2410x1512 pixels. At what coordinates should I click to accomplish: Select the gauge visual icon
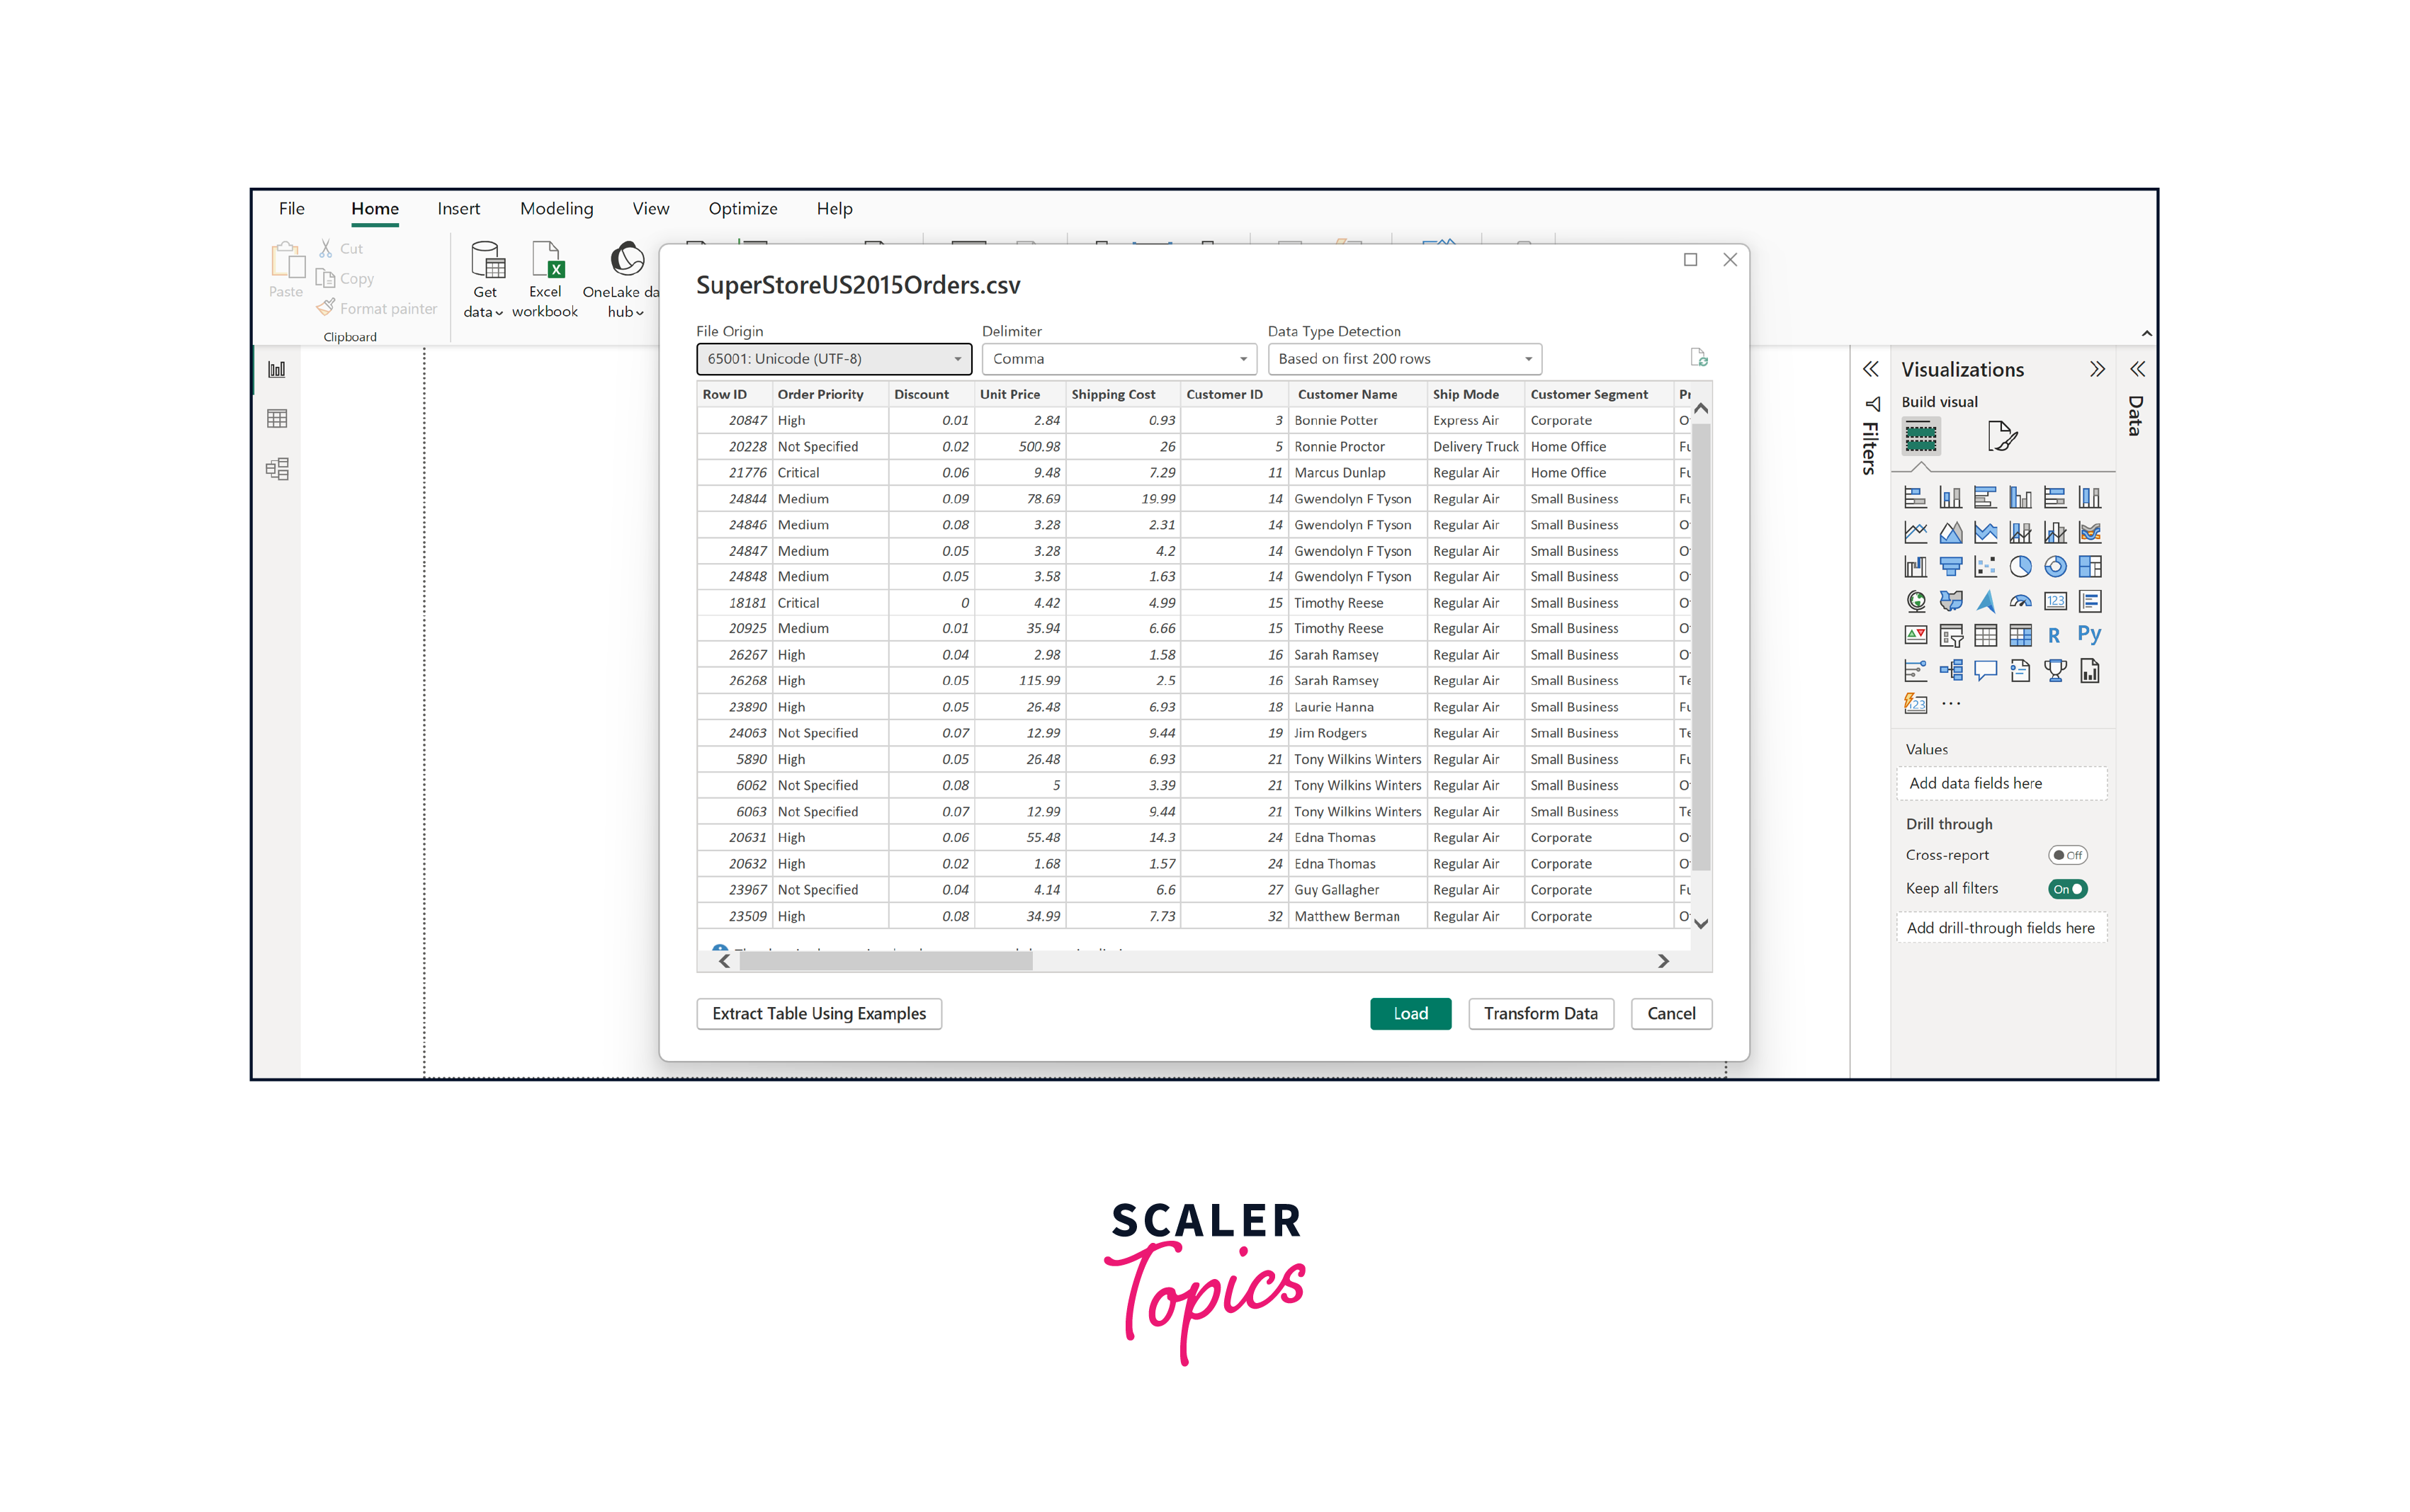pyautogui.click(x=2020, y=602)
